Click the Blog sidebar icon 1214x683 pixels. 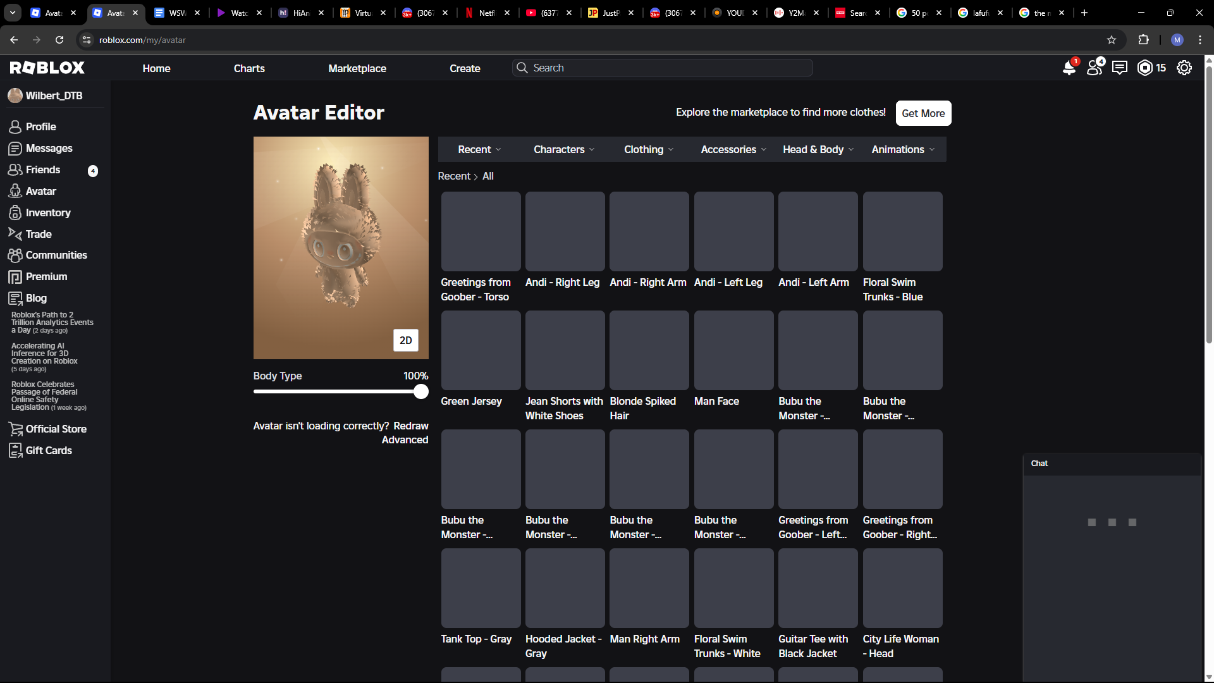15,298
